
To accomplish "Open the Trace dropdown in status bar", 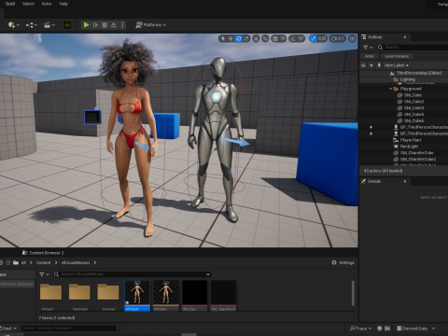I will pos(360,329).
